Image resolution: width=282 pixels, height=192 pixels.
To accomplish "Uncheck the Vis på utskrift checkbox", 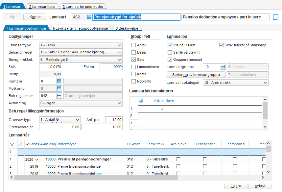I will [x=170, y=45].
